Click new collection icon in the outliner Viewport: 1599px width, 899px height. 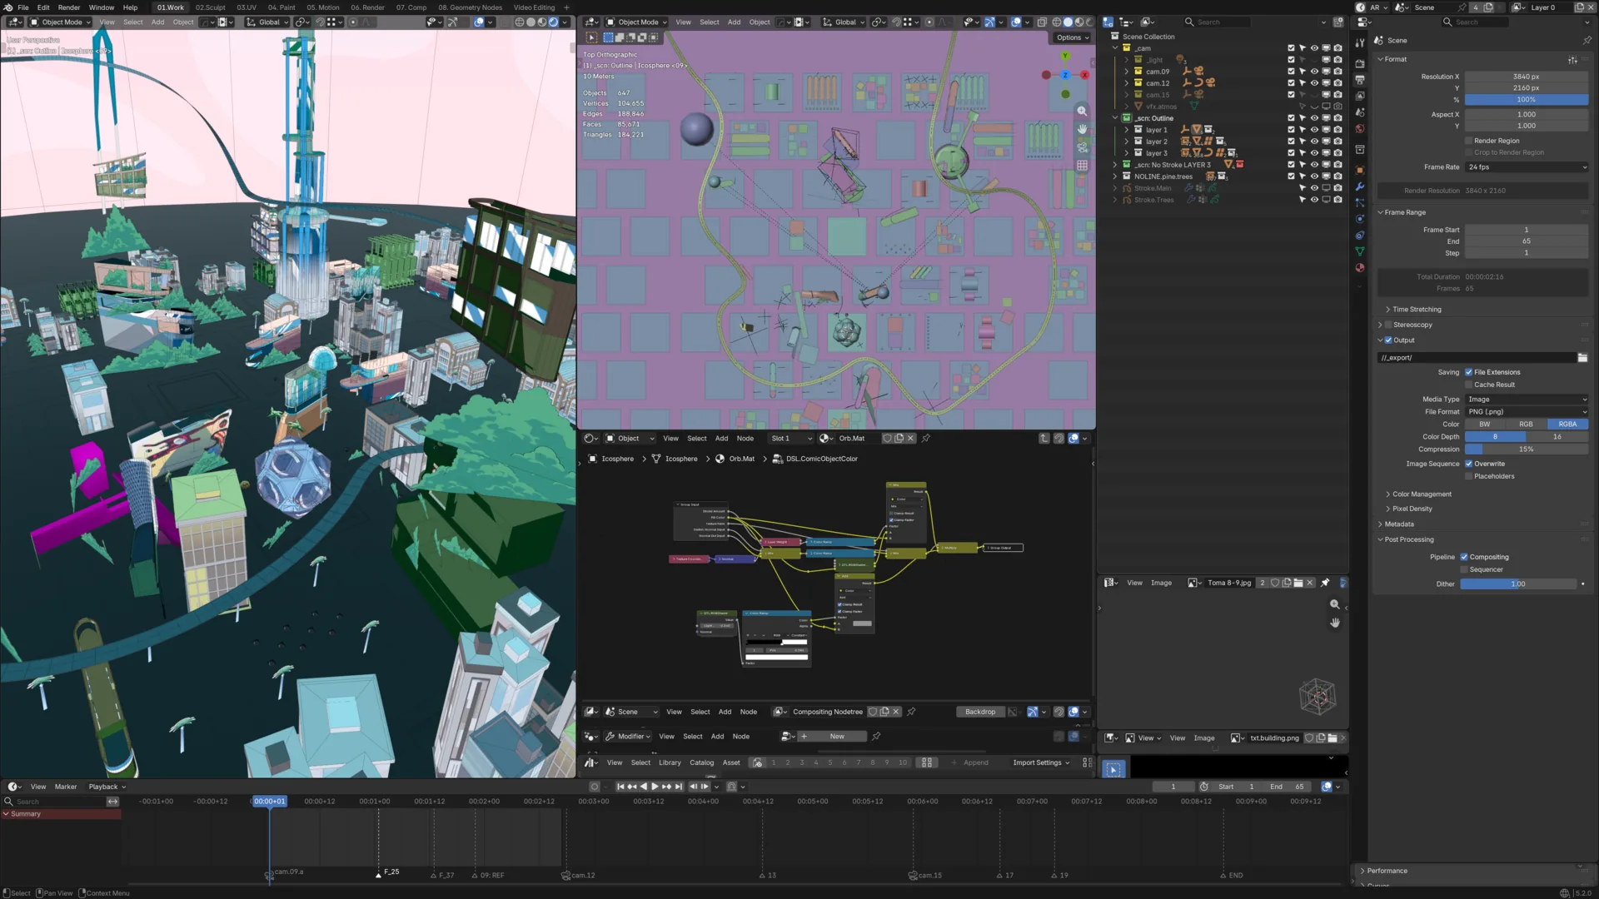click(x=1337, y=22)
